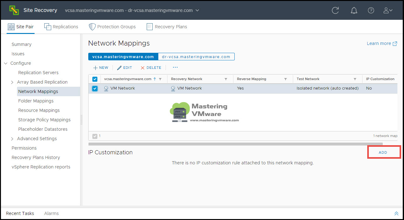Open the notifications bell
Image resolution: width=404 pixels, height=220 pixels.
(x=354, y=10)
